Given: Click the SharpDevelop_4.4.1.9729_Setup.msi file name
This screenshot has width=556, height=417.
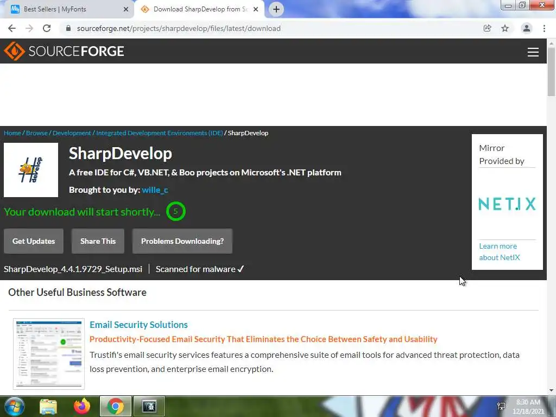Looking at the screenshot, I should (x=73, y=269).
